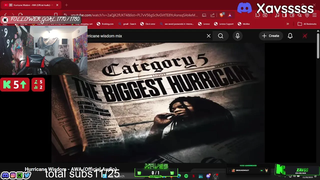
Task: Open the Clock error bookmark
Action: click(148, 24)
